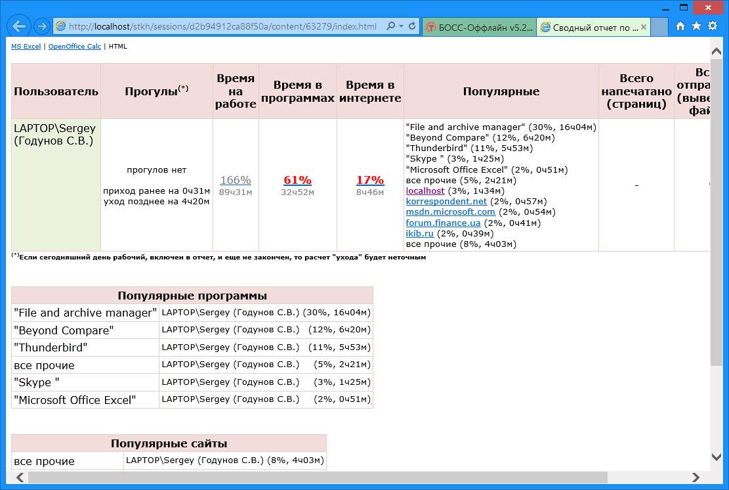Open the localhost site link
This screenshot has height=490, width=729.
pyautogui.click(x=425, y=190)
